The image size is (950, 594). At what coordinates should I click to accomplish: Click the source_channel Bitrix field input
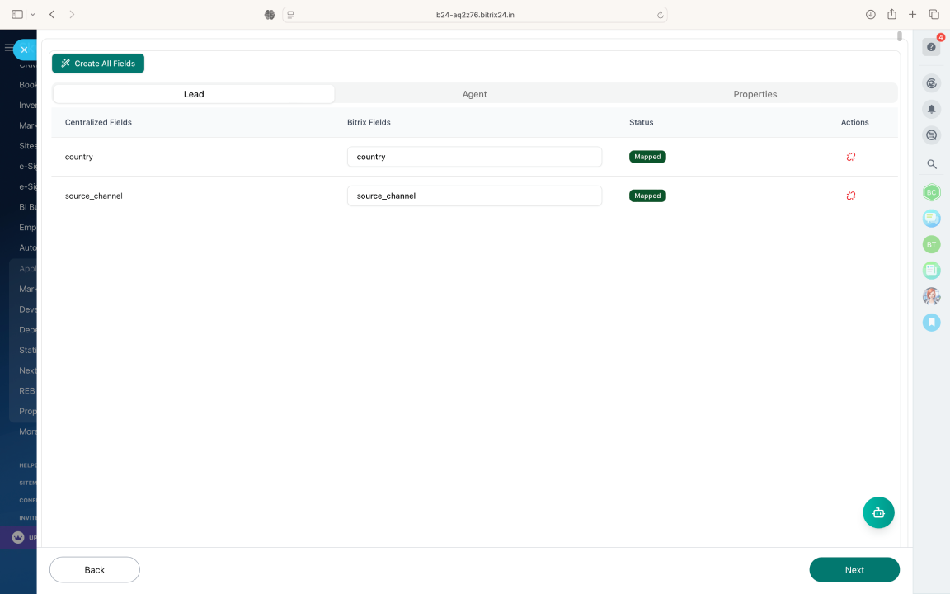click(474, 196)
